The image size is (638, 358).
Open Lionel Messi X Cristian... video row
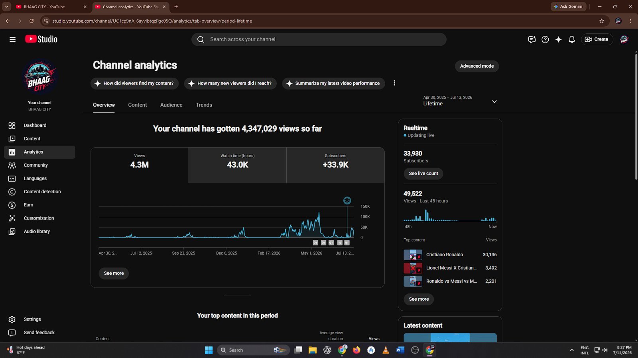(450, 268)
